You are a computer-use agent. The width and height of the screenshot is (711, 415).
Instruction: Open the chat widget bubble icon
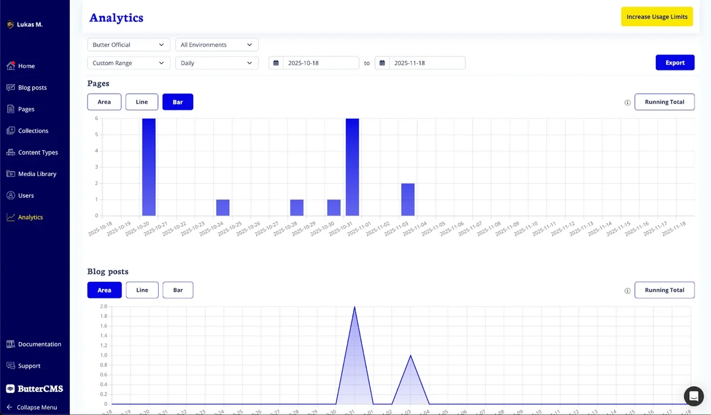[693, 395]
